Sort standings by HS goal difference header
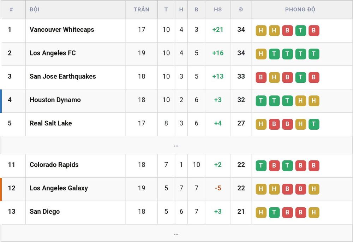Viewport: 353px width, 242px height. click(218, 10)
